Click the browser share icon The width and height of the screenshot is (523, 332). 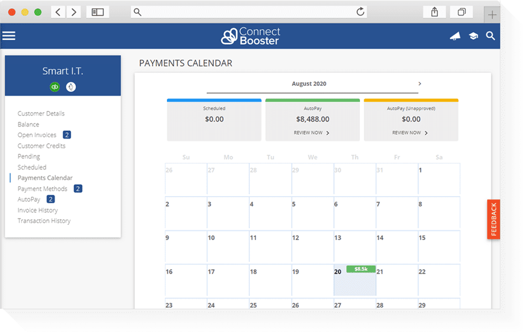[x=435, y=12]
